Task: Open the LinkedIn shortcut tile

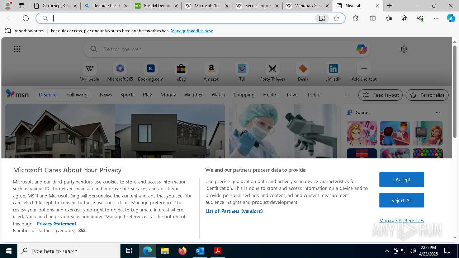Action: tap(333, 72)
